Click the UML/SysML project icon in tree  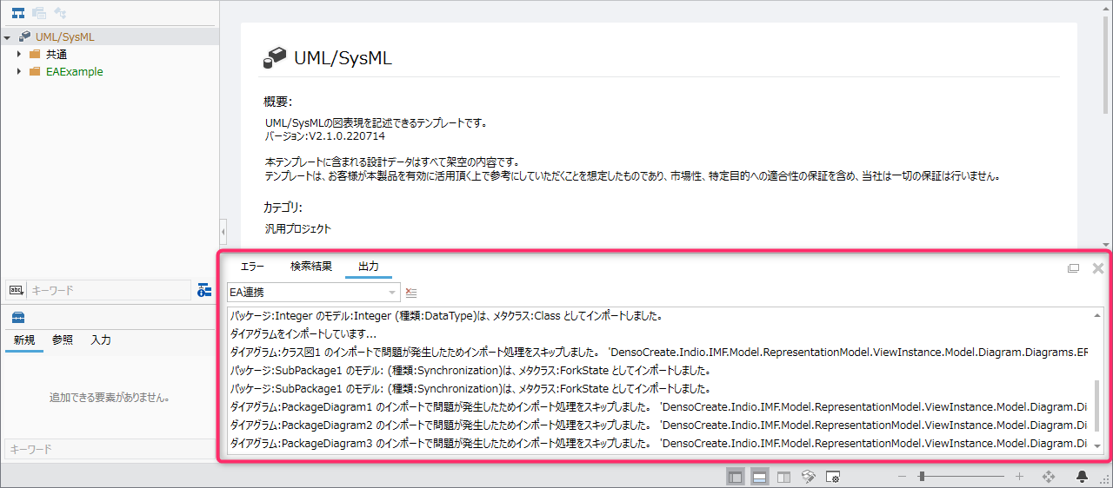[24, 37]
